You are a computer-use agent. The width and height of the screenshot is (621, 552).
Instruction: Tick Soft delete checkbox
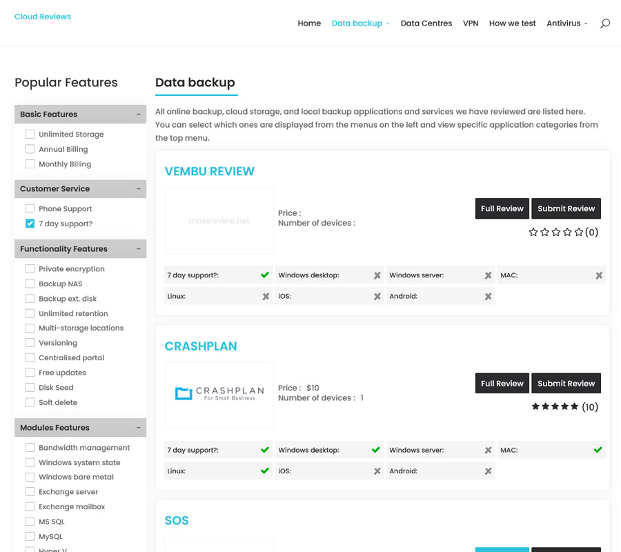pos(30,402)
